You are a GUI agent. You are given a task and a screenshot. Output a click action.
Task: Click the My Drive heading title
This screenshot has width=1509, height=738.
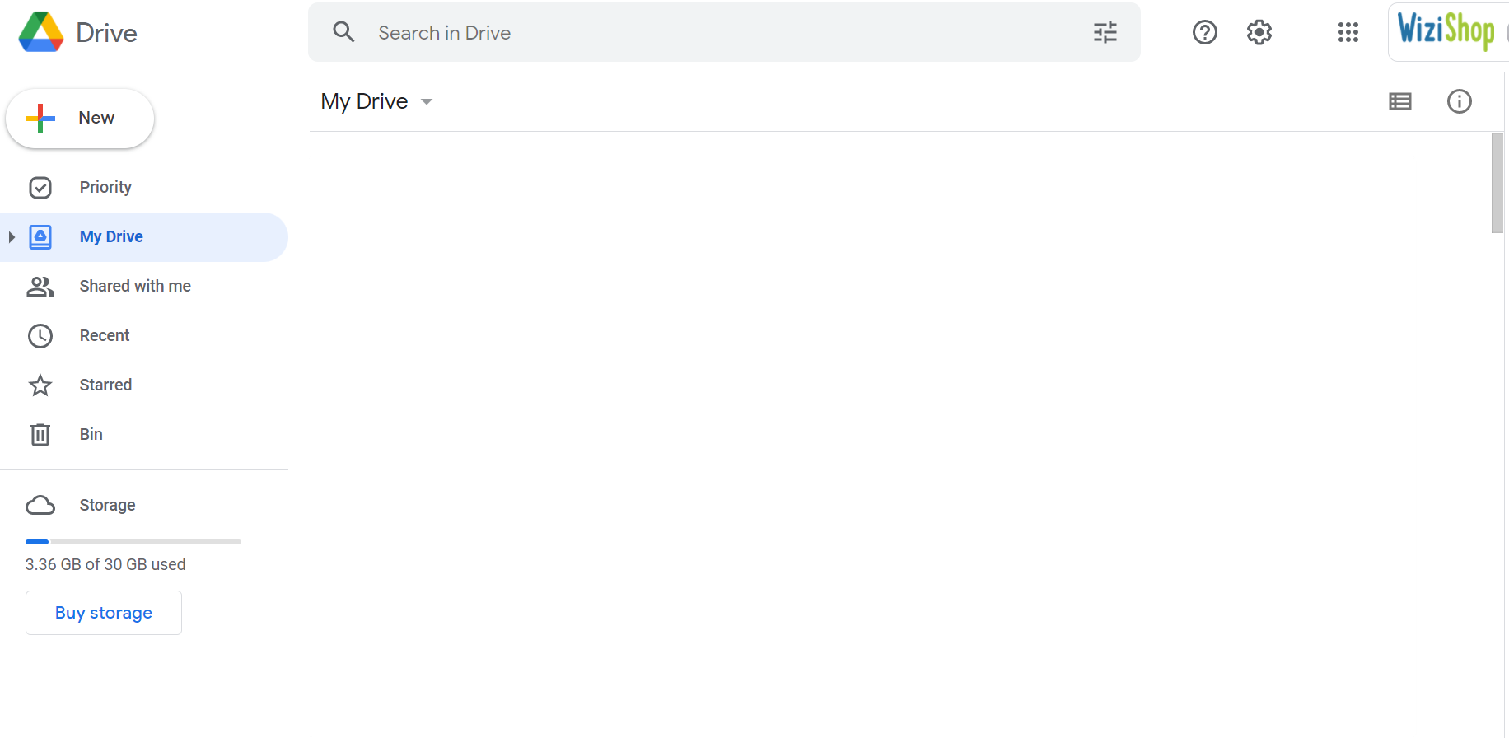coord(364,101)
